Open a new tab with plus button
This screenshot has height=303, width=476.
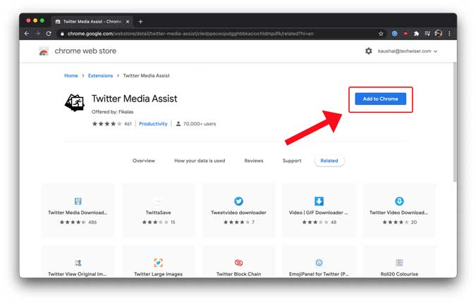[140, 22]
